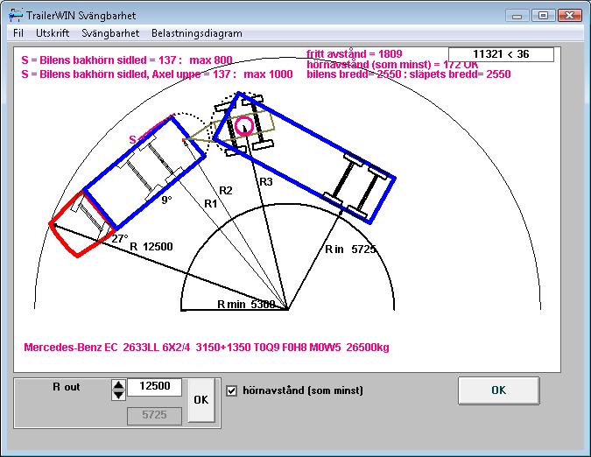Click the R1 radius label
Viewport: 591px width, 457px height.
[x=210, y=204]
